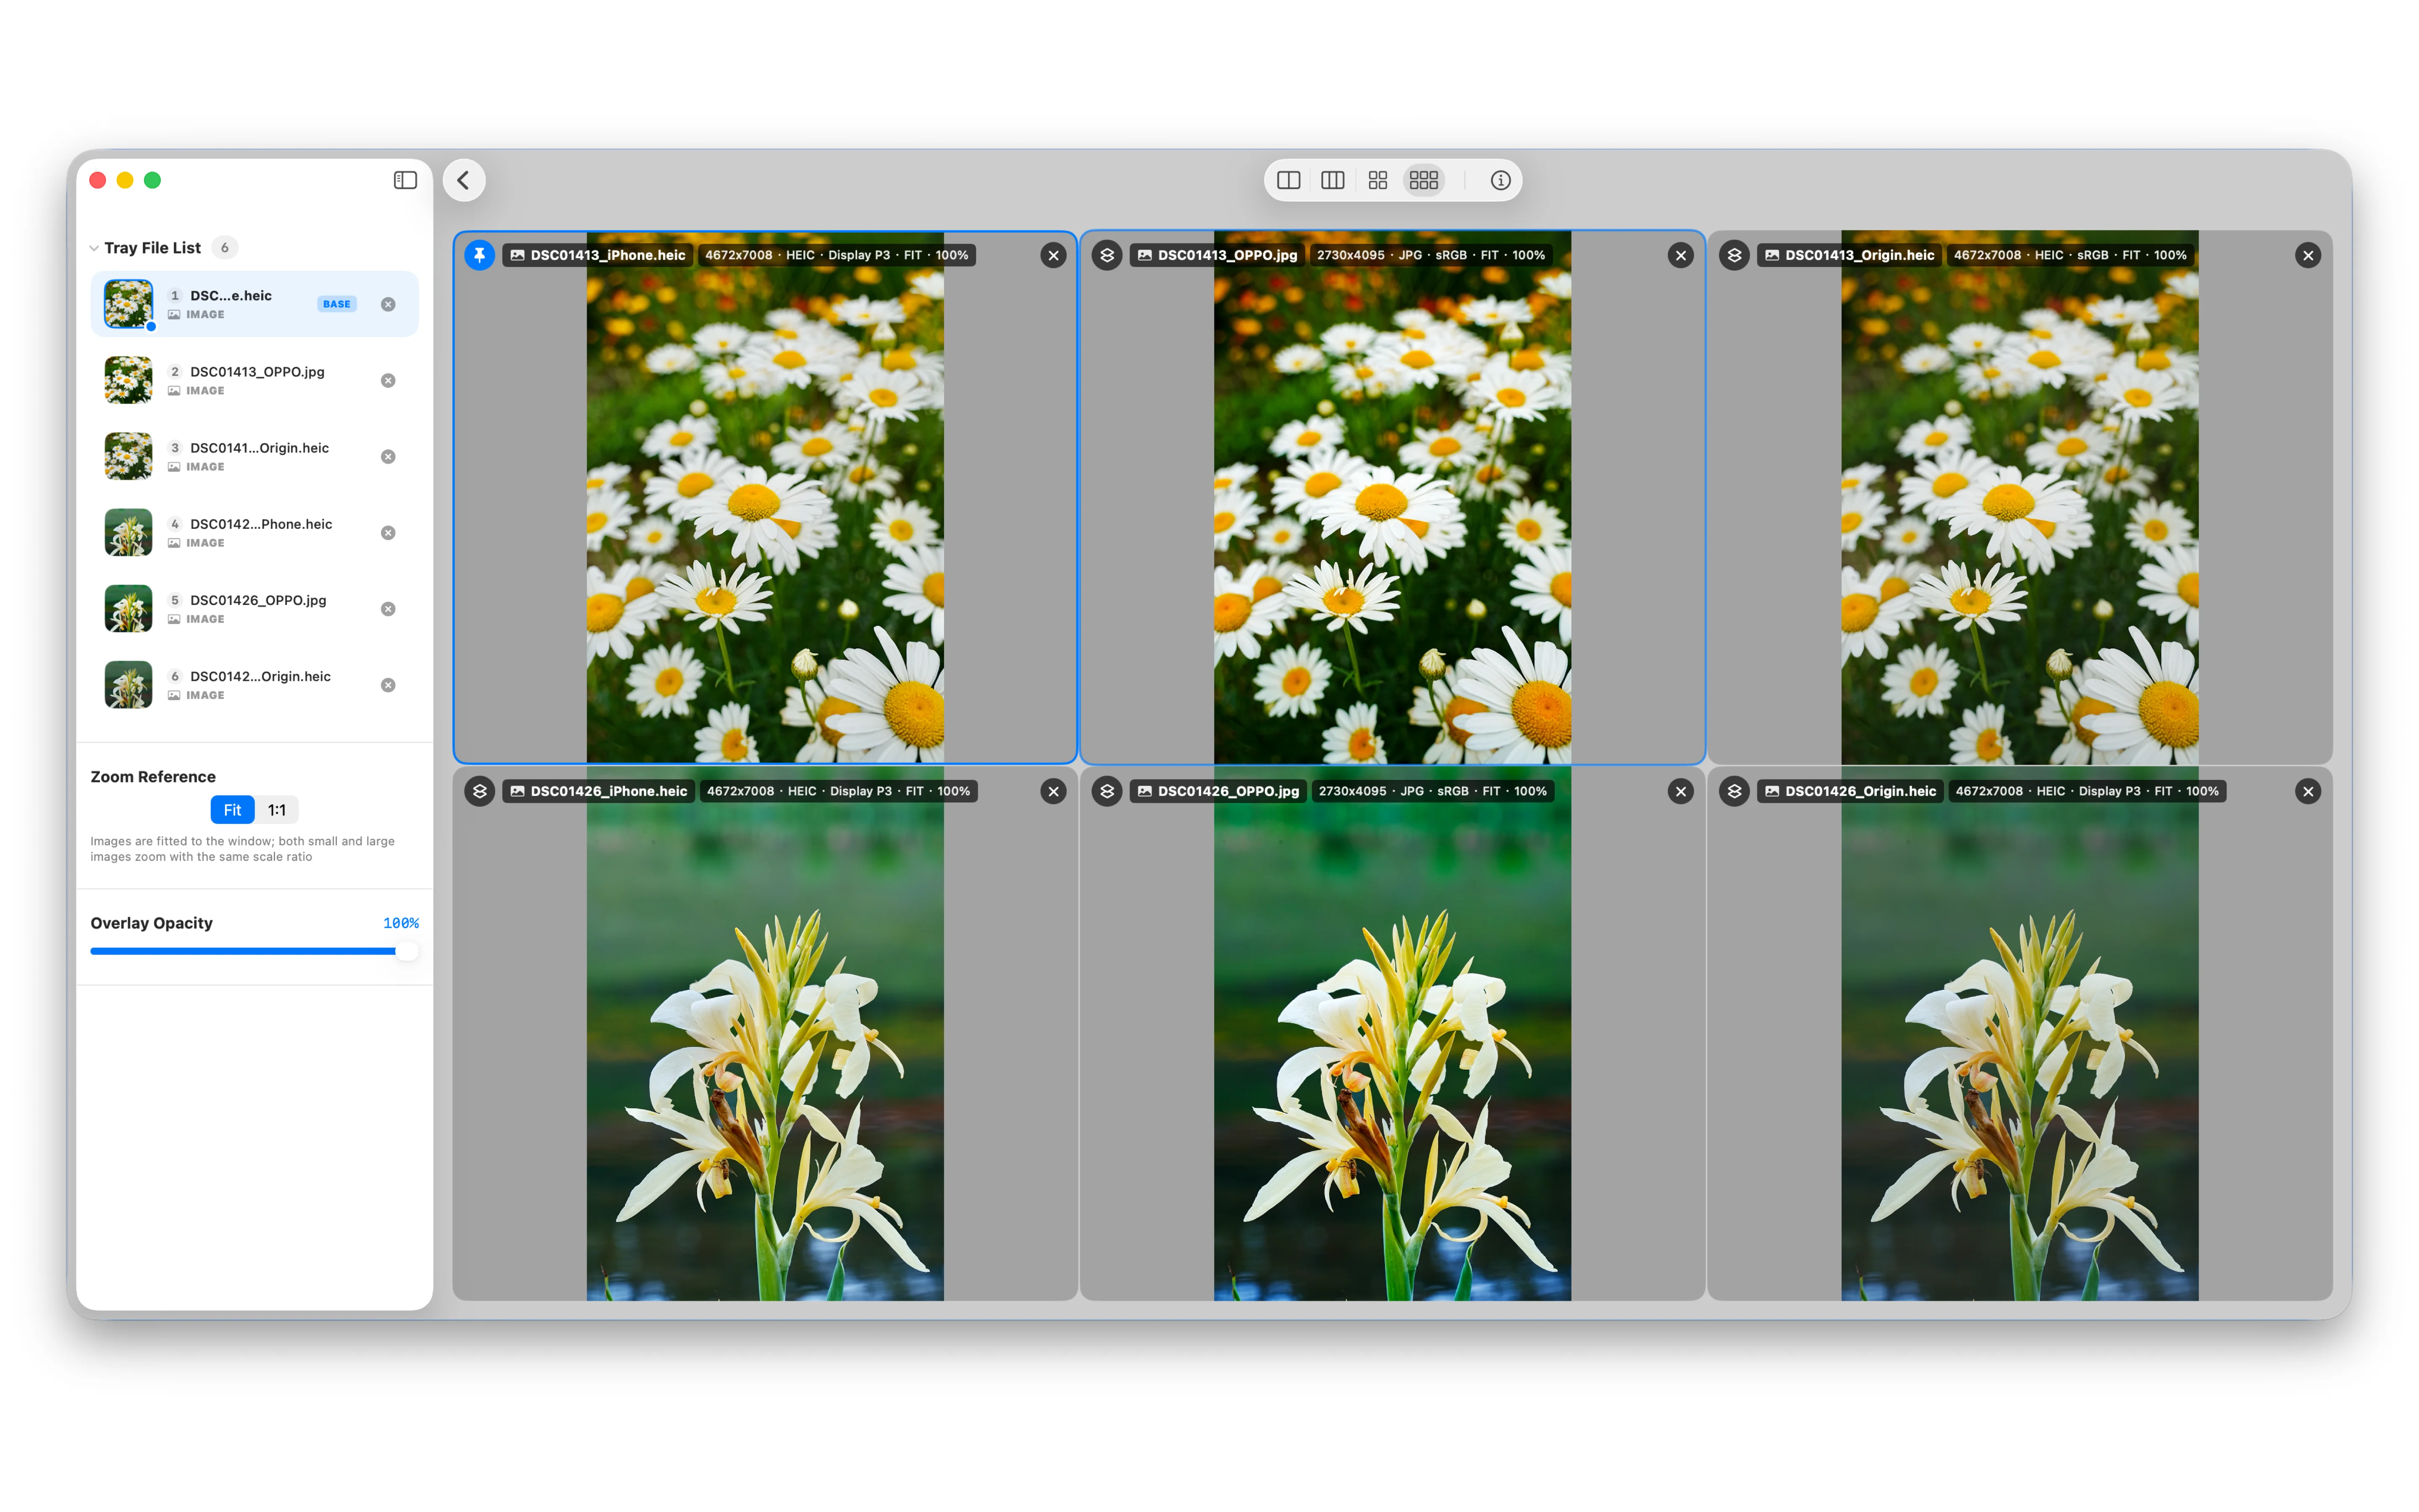This screenshot has height=1512, width=2419.
Task: Close the DSC01426_Origin.heic comparison pane
Action: [x=2308, y=790]
